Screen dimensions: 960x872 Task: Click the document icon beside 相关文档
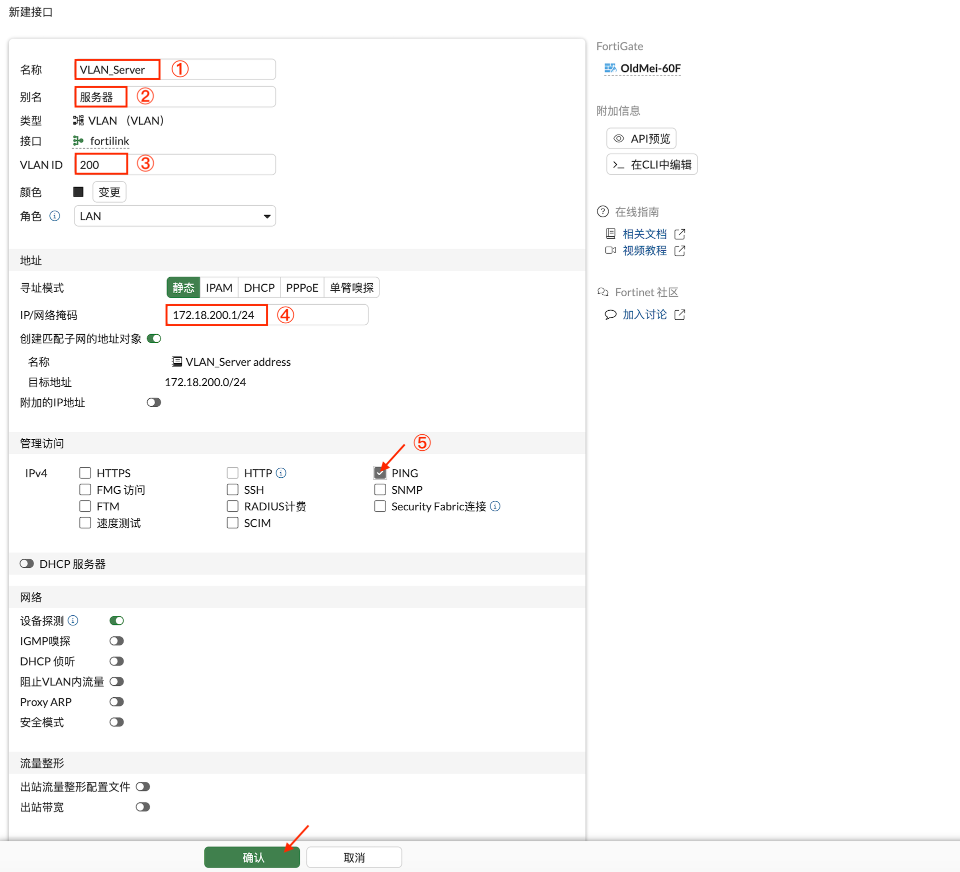[x=610, y=233]
